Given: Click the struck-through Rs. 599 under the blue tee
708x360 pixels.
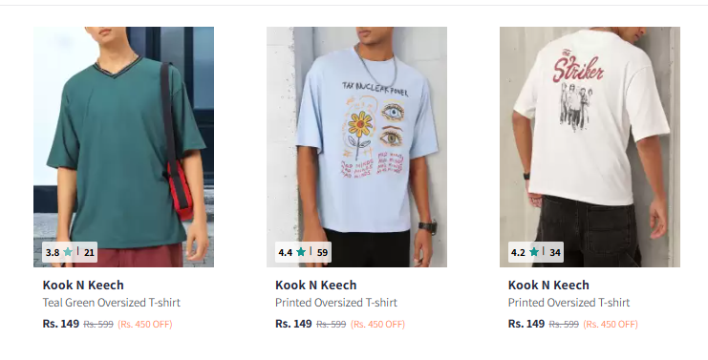Looking at the screenshot, I should pos(332,325).
